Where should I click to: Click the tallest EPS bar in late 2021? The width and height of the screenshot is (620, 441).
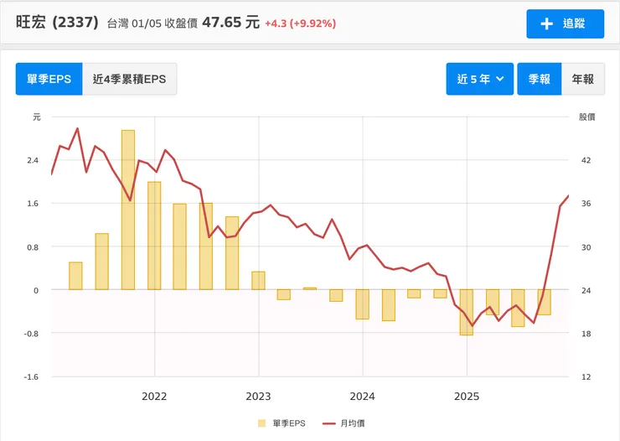click(x=128, y=210)
